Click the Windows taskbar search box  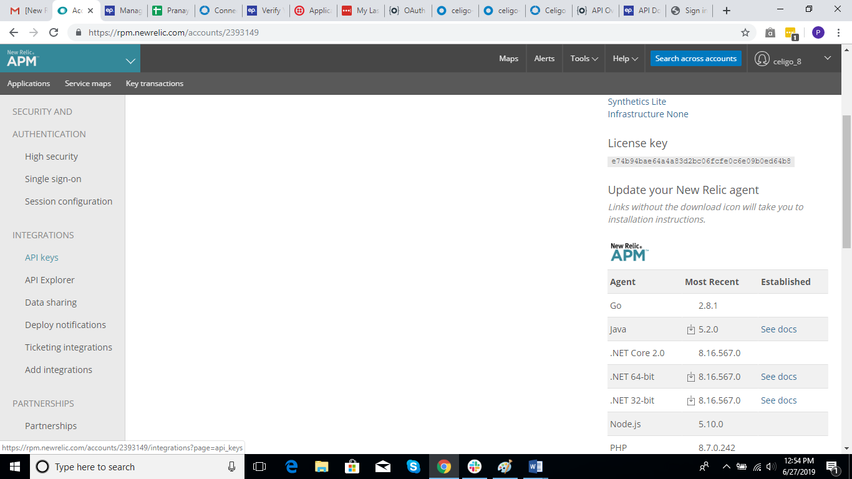coord(137,467)
